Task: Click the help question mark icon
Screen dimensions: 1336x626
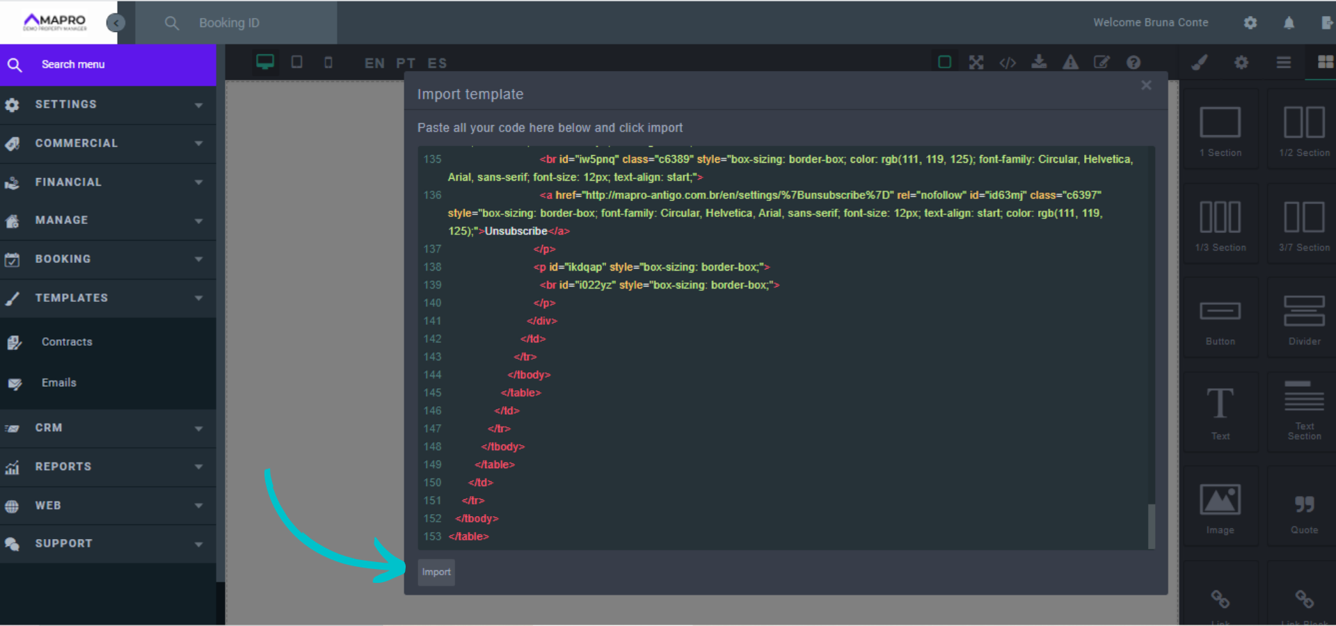Action: [x=1134, y=62]
